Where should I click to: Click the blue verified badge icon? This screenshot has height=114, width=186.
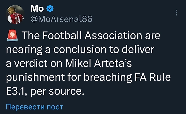coord(50,9)
